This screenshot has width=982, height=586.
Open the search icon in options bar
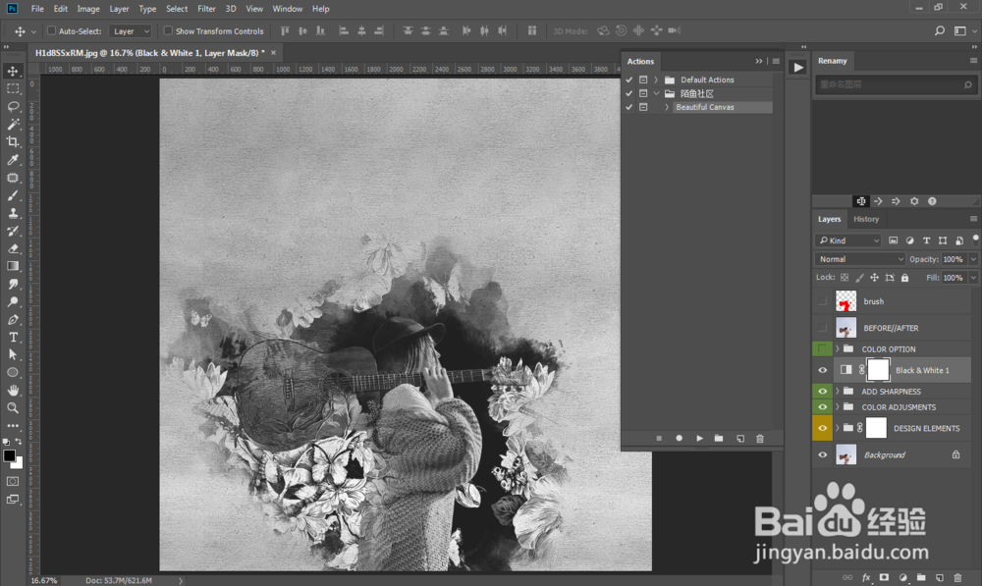coord(940,30)
